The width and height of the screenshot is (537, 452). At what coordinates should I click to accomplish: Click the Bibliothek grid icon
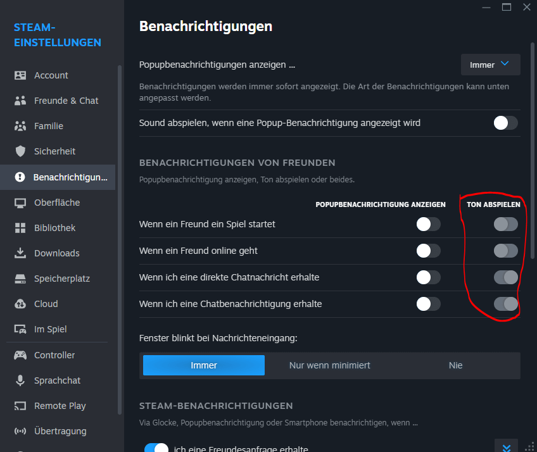[20, 228]
